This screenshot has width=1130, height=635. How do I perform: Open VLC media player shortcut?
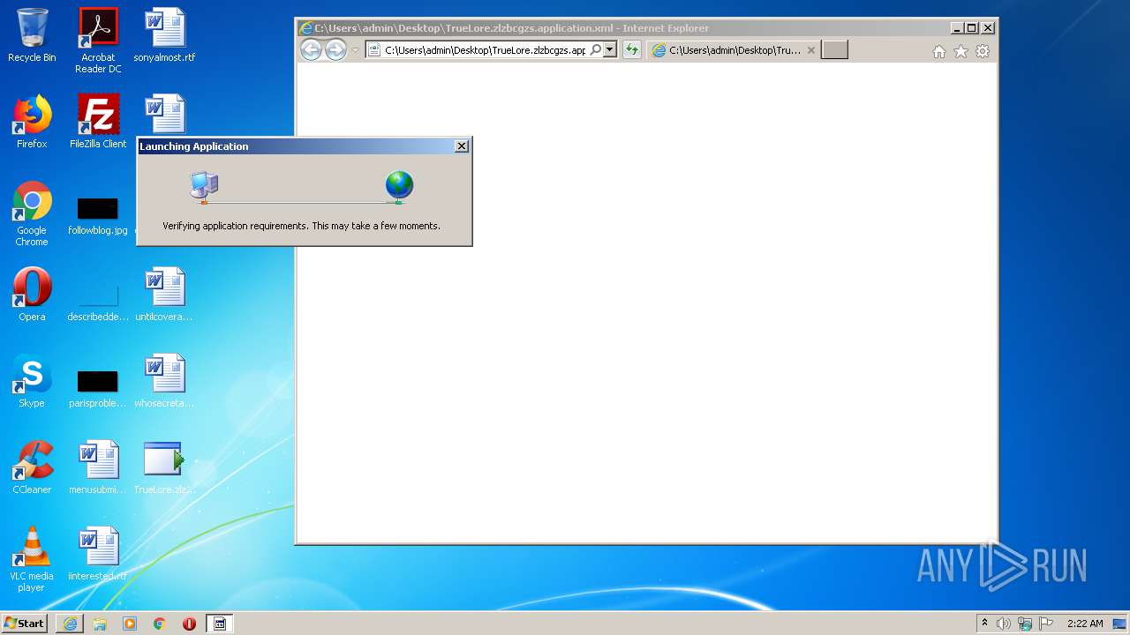pyautogui.click(x=32, y=559)
